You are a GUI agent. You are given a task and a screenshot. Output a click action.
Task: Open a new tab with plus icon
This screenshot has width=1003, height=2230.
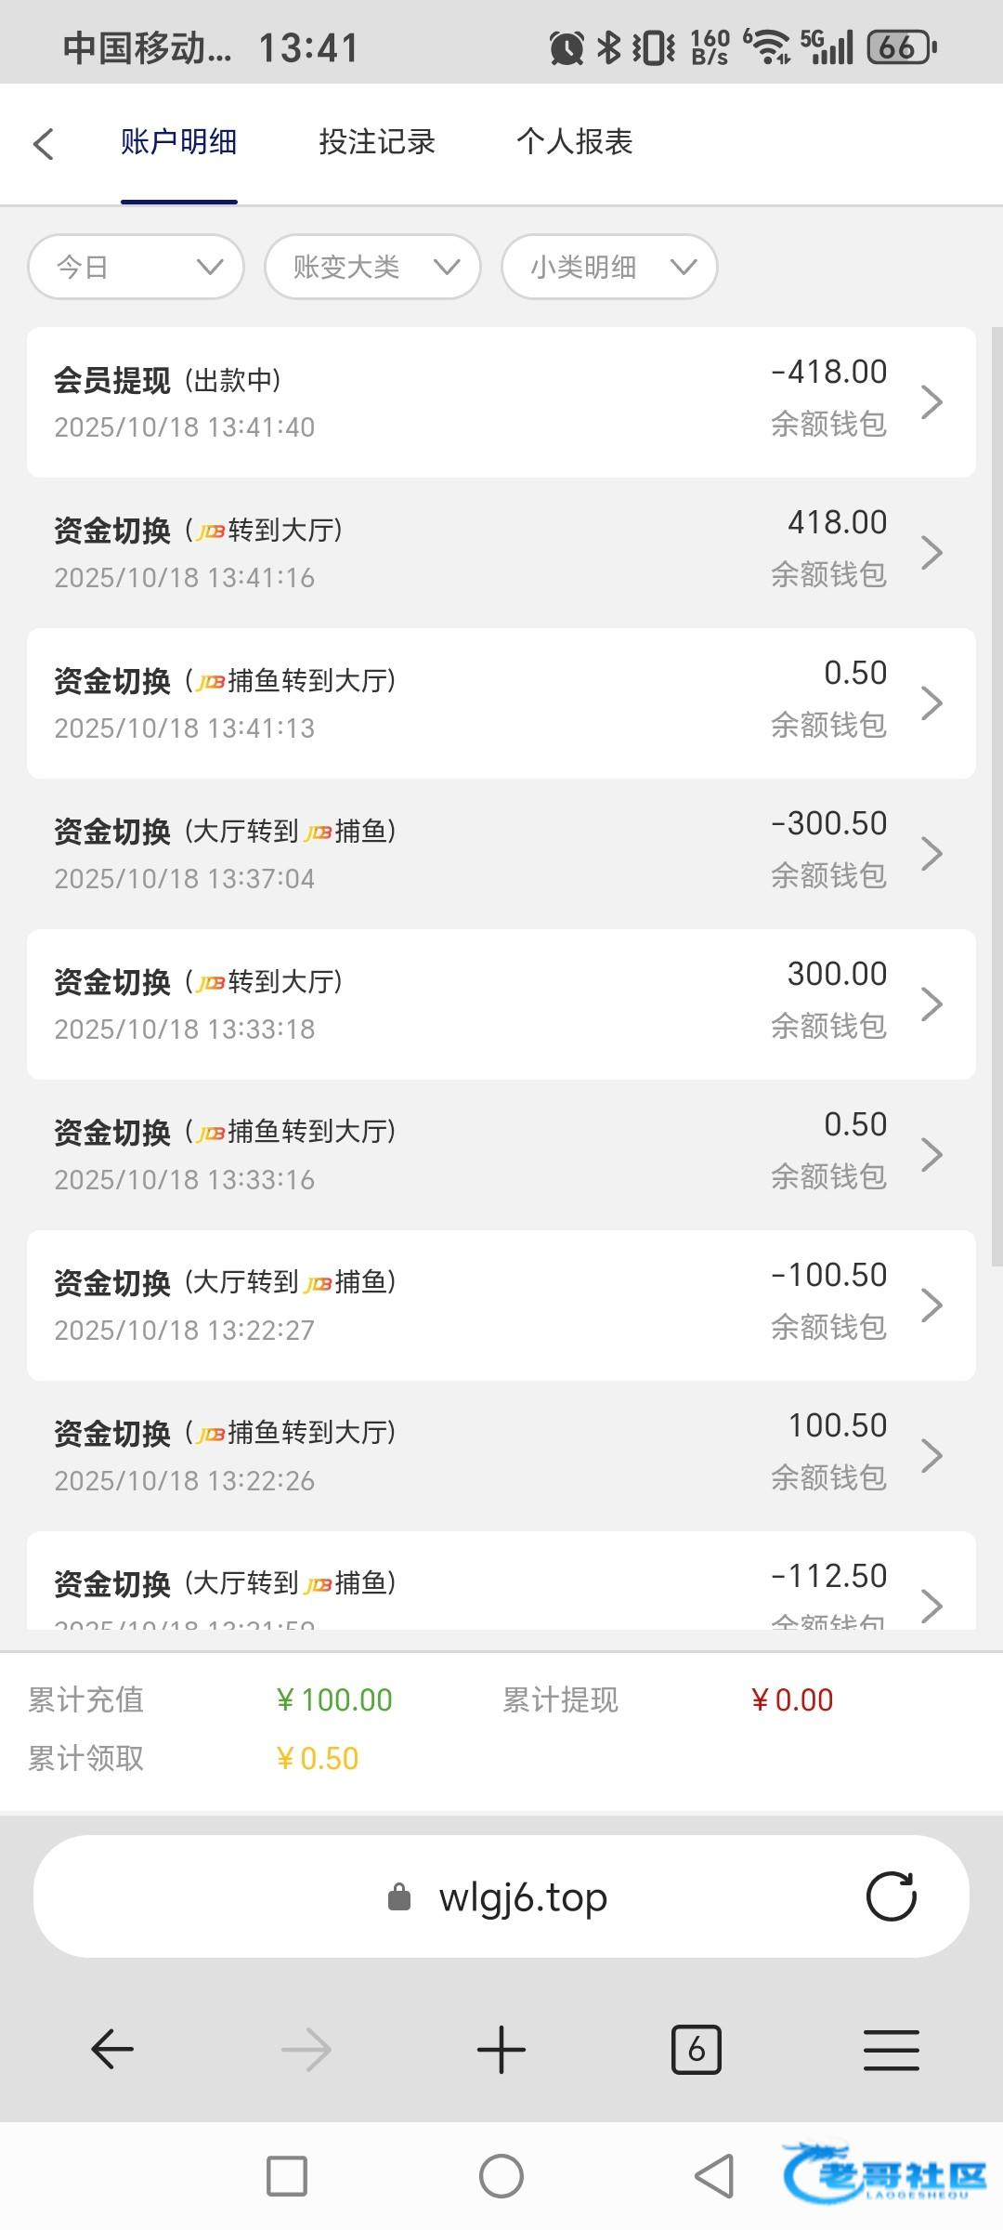click(x=501, y=2050)
